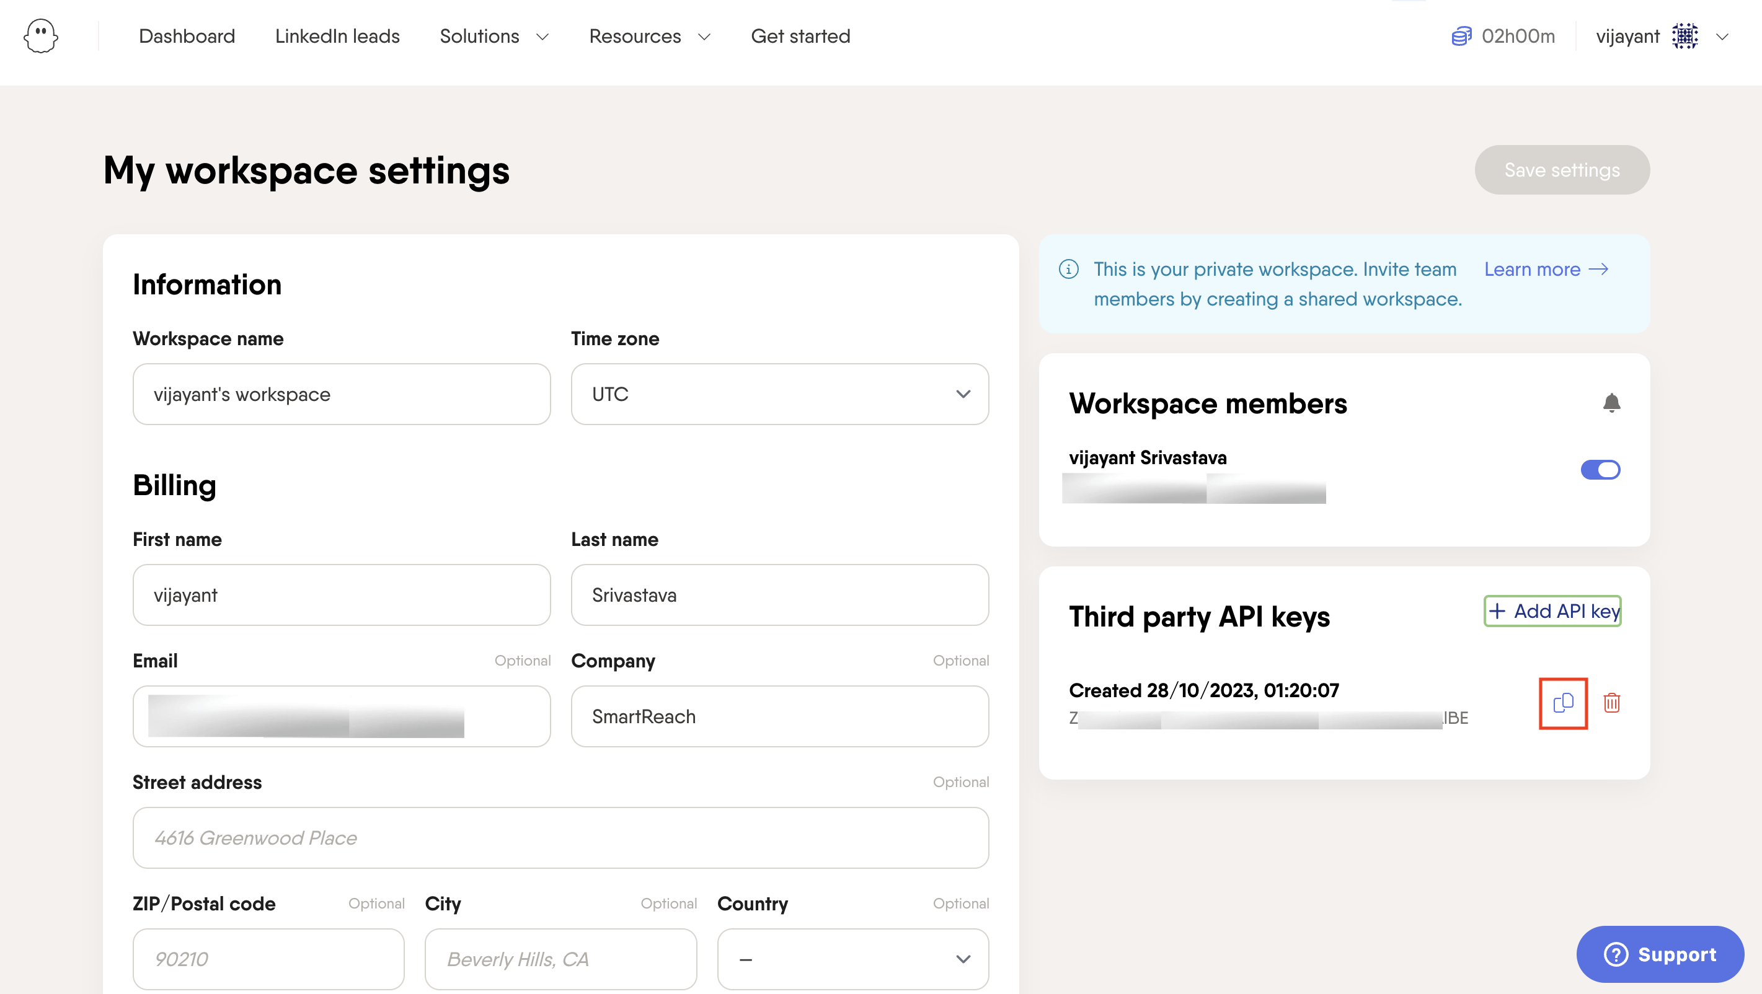Open the Solutions menu

(x=494, y=36)
